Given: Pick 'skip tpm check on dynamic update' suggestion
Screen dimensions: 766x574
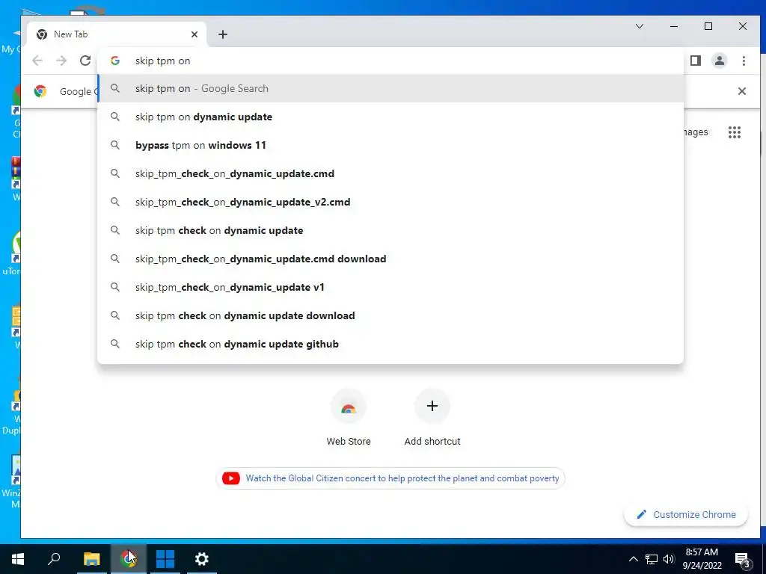Looking at the screenshot, I should [x=390, y=230].
